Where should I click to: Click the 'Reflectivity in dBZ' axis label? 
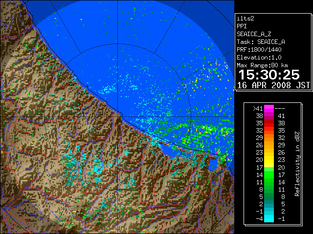tap(297, 164)
